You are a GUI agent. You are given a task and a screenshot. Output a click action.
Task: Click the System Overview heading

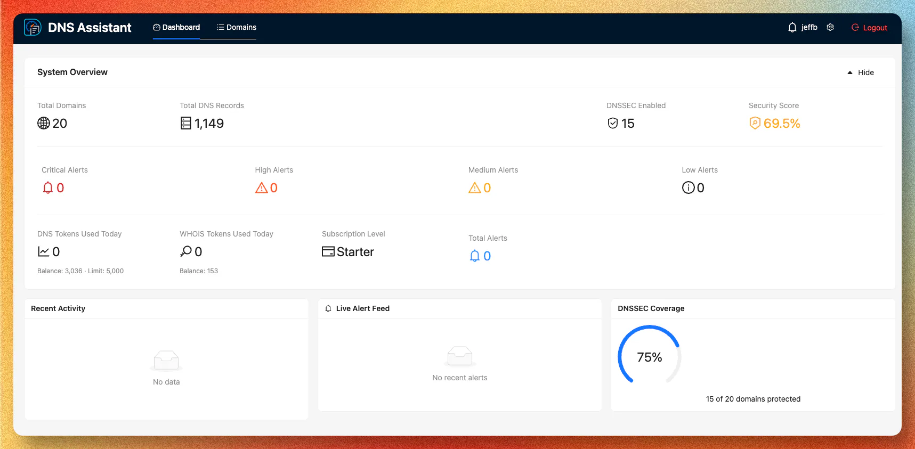click(72, 72)
